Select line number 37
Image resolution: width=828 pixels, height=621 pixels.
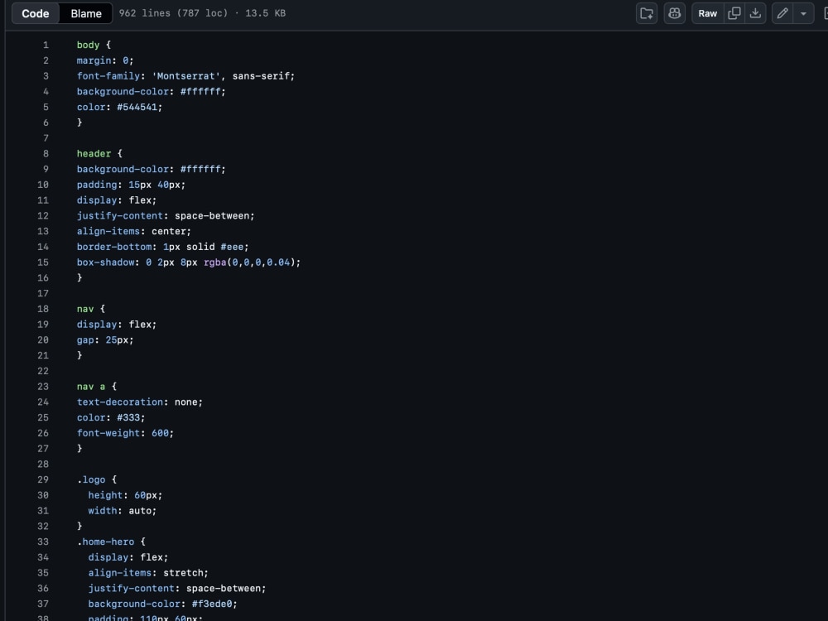point(43,604)
